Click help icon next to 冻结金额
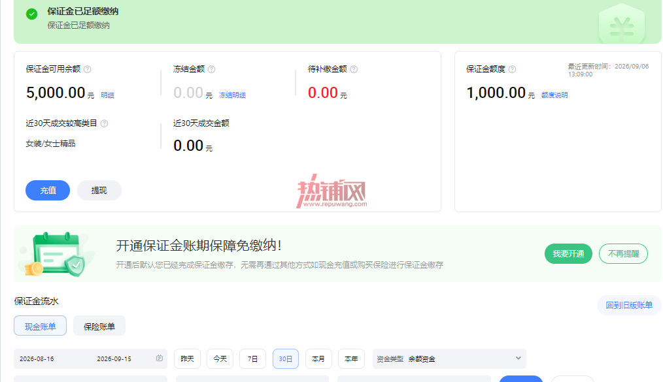This screenshot has height=382, width=663. coord(211,69)
